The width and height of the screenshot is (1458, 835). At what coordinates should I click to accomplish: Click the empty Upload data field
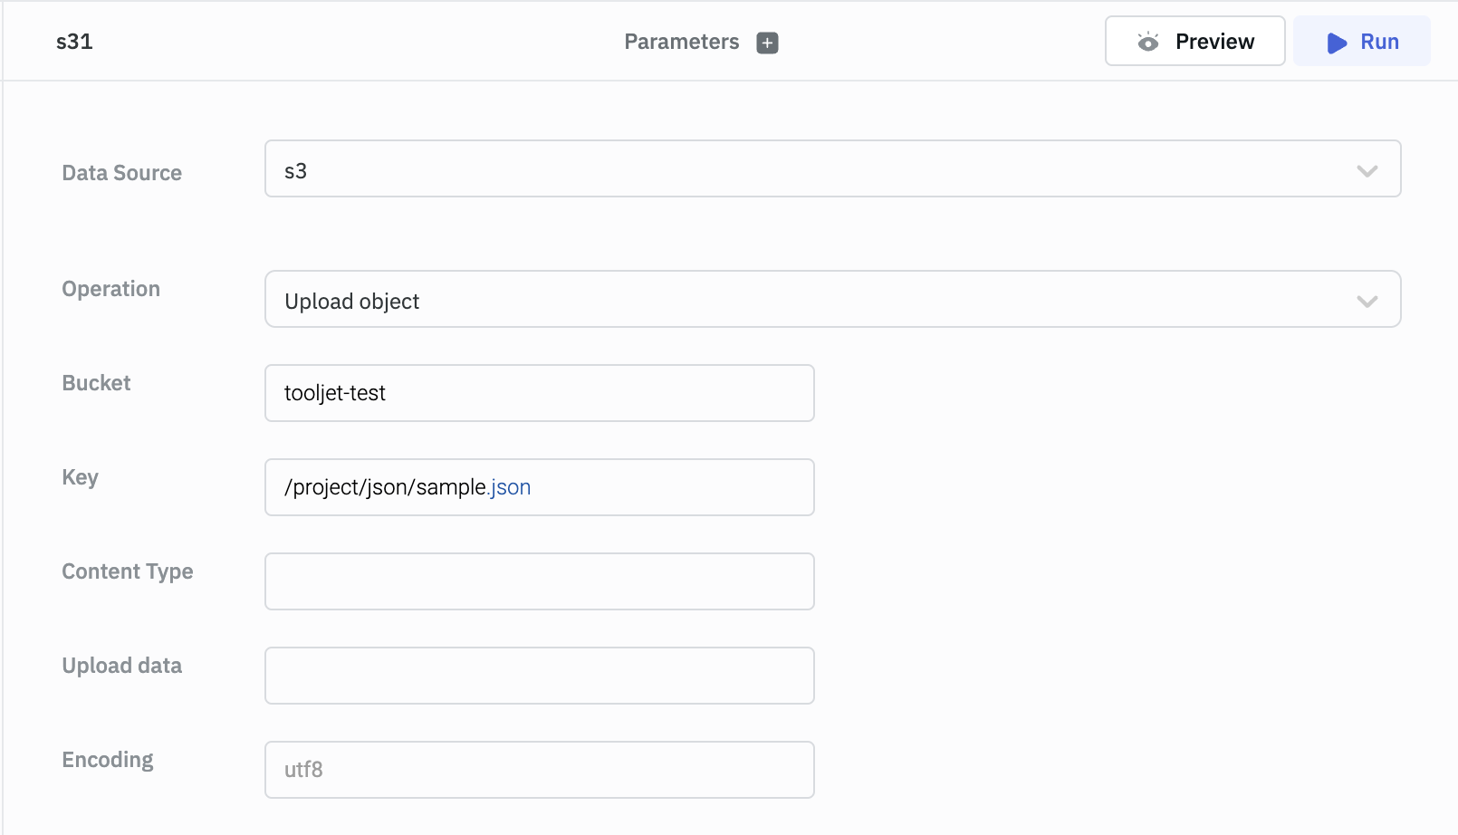click(539, 676)
